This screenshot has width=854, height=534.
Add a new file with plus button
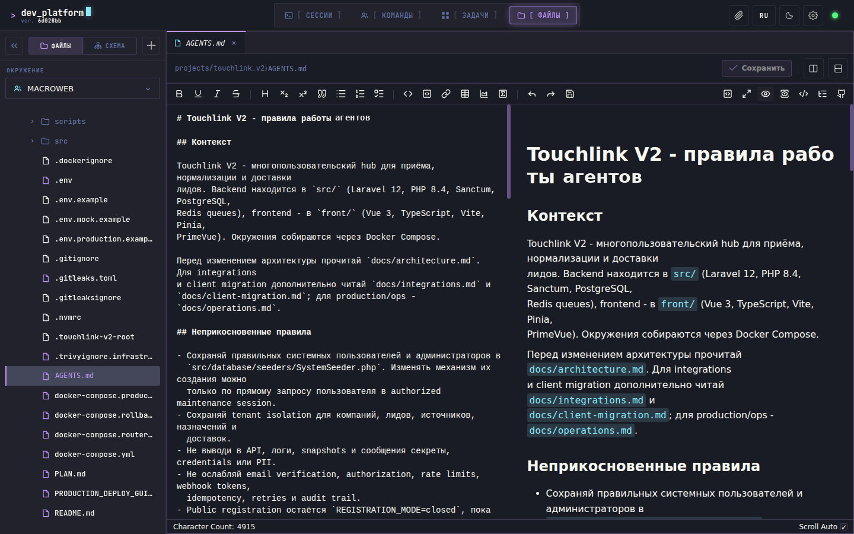click(x=151, y=46)
